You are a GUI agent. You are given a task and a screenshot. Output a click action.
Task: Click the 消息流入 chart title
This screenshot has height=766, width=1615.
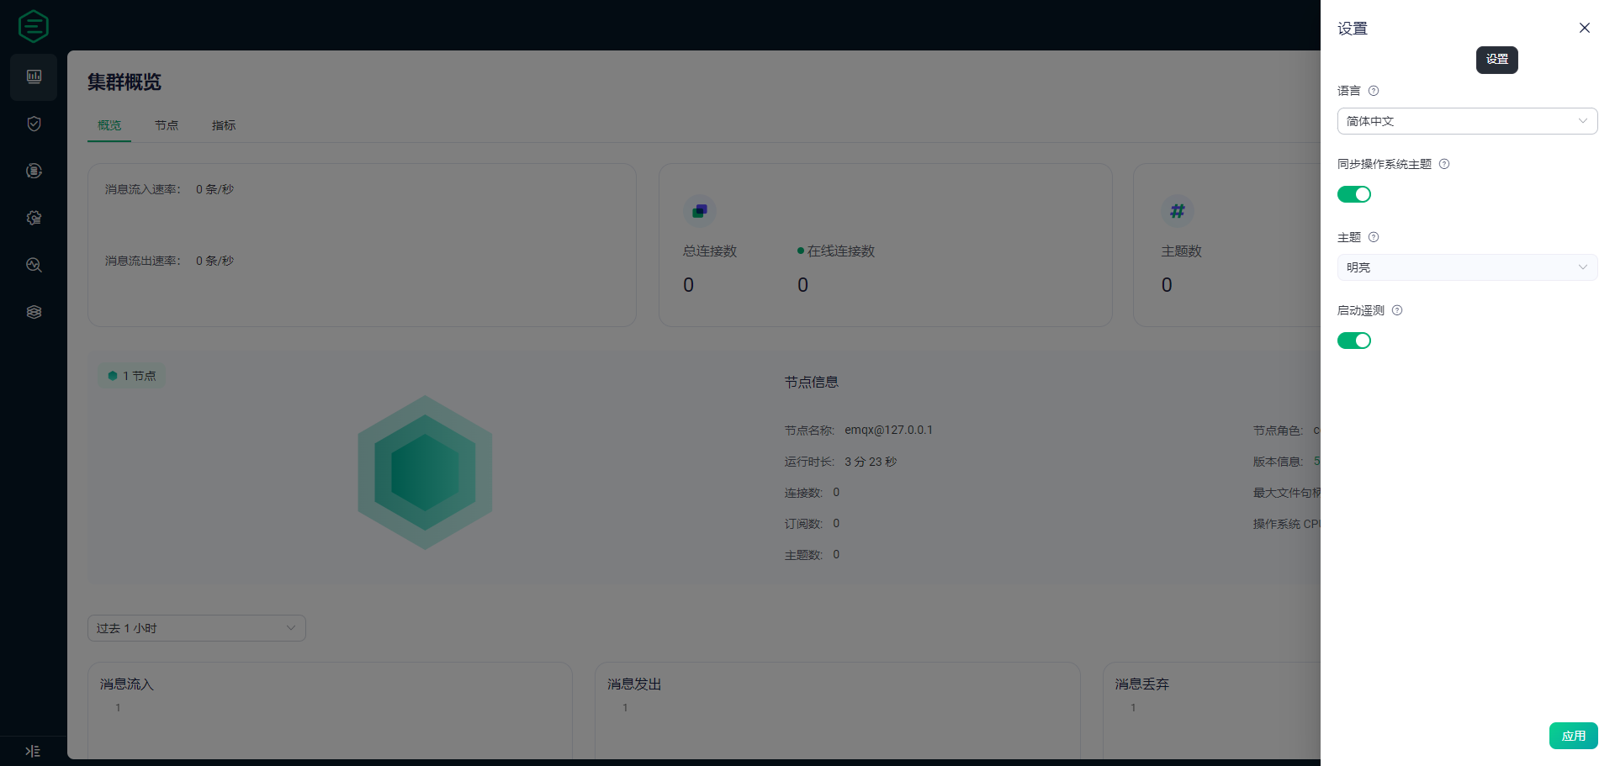click(127, 684)
